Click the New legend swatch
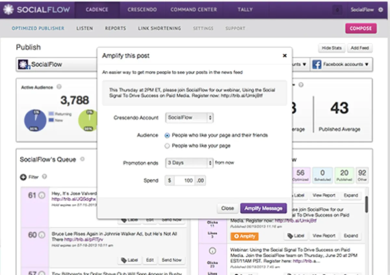The height and width of the screenshot is (275, 390). click(51, 120)
